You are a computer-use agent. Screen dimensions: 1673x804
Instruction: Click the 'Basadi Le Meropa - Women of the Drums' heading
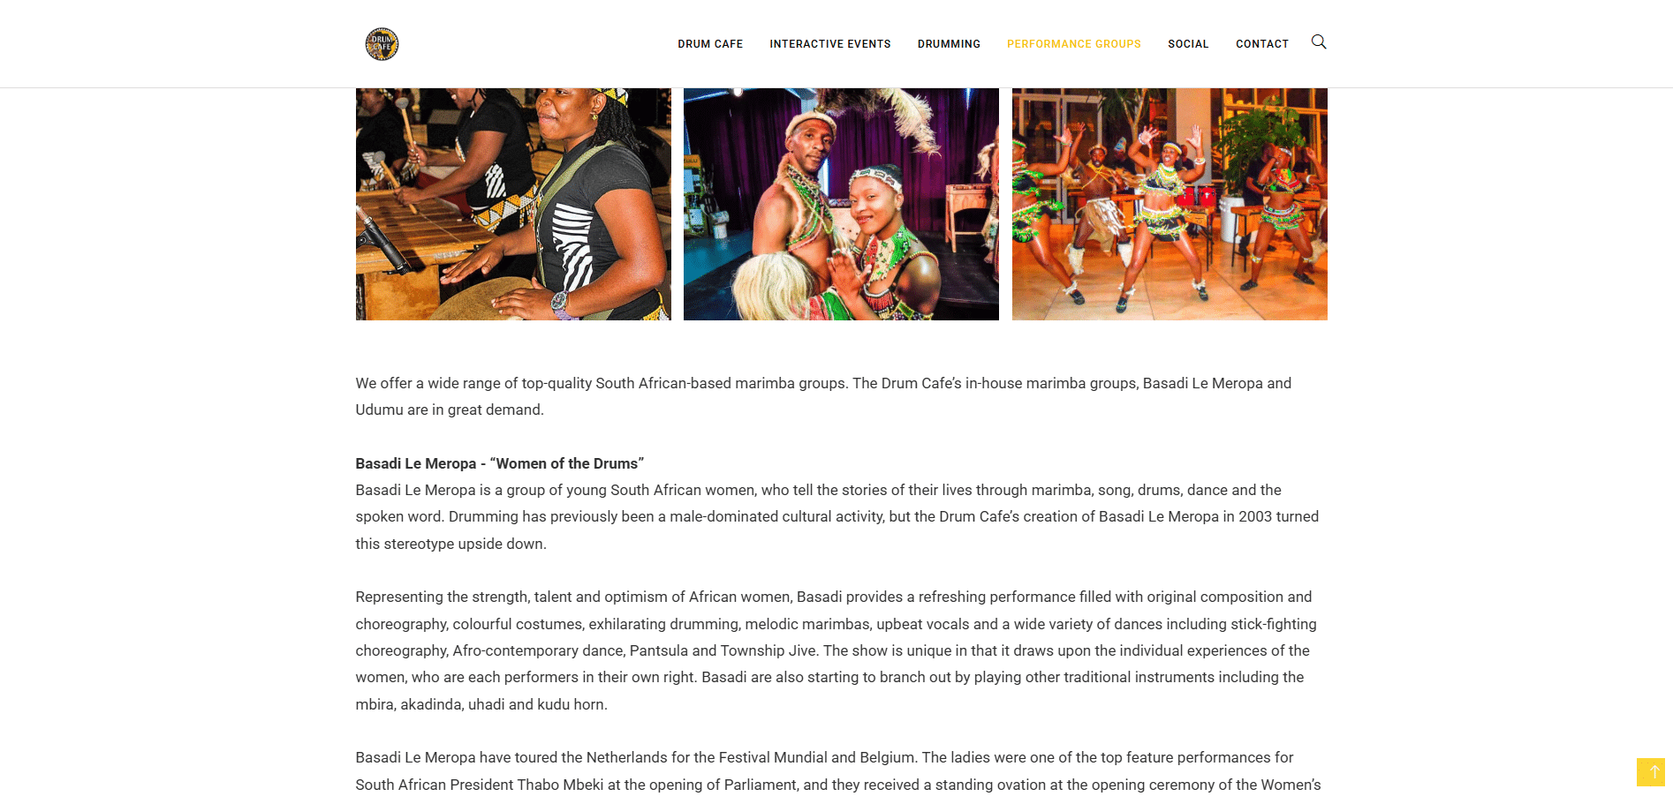[500, 463]
